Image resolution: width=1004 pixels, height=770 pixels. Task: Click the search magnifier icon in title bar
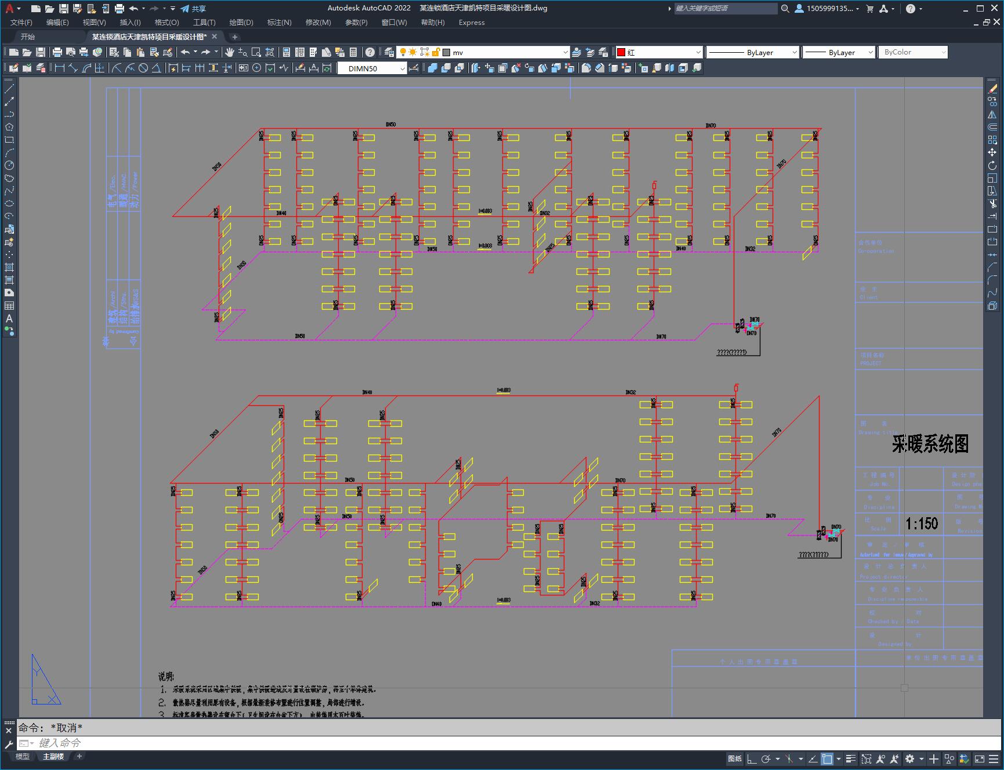point(785,9)
